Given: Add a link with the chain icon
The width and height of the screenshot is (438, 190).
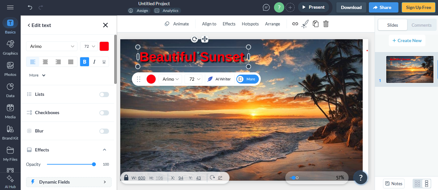Looking at the screenshot, I should click(295, 23).
